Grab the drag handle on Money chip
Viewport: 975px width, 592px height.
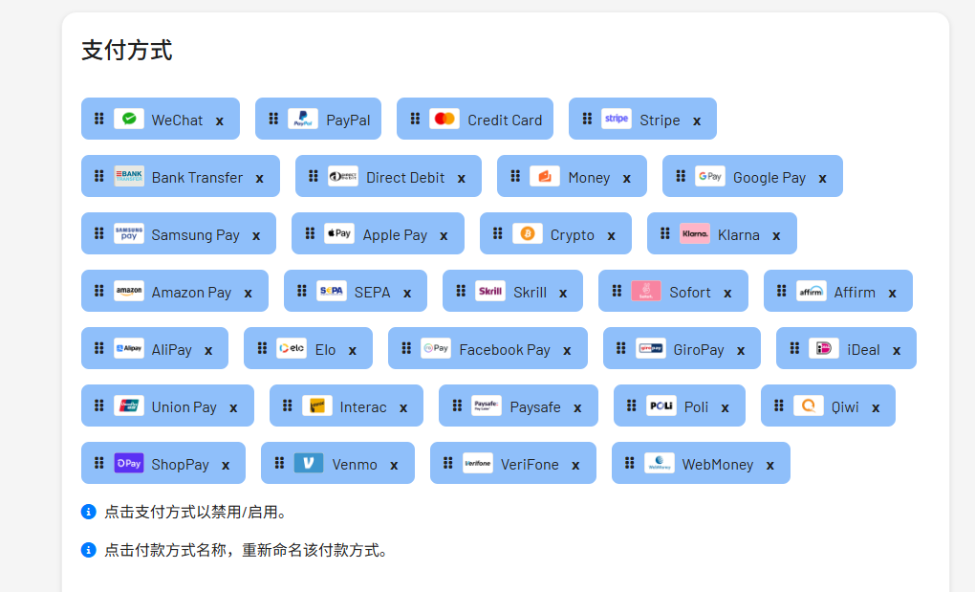point(515,176)
